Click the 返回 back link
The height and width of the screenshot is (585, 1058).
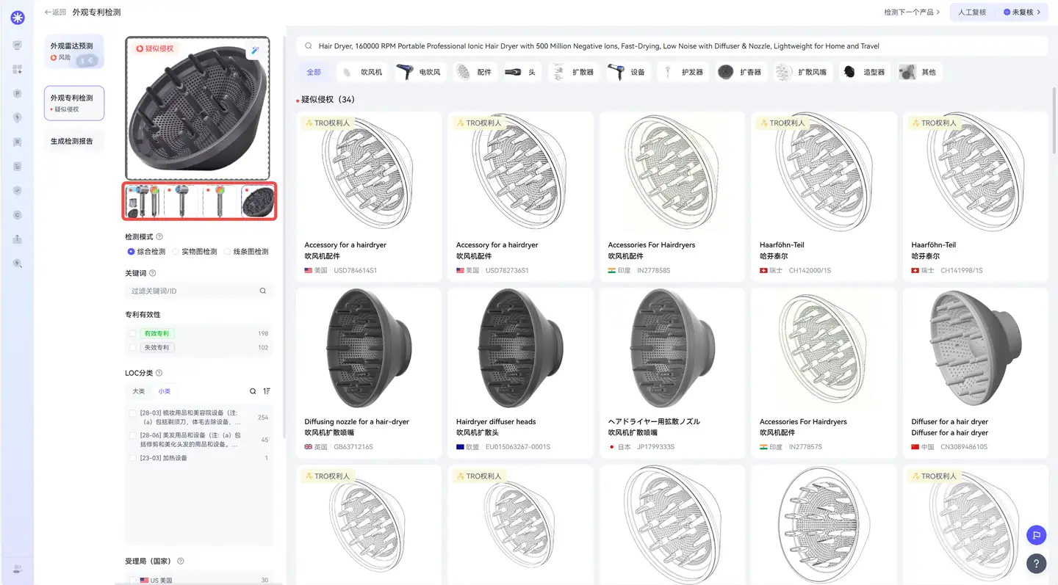55,12
